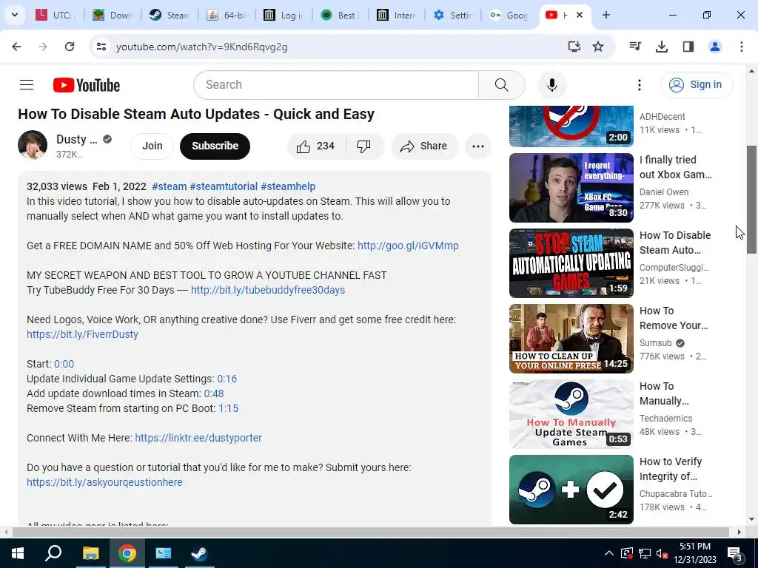
Task: Open Steam from the taskbar
Action: pyautogui.click(x=198, y=553)
